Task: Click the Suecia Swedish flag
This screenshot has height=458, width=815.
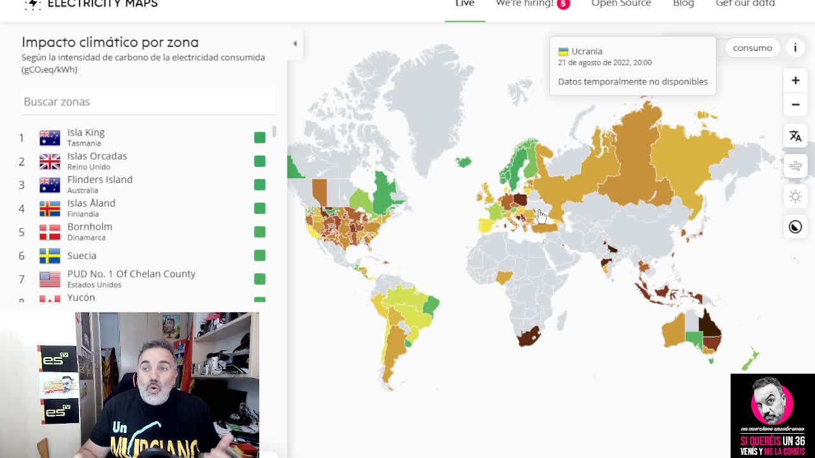Action: click(x=50, y=255)
